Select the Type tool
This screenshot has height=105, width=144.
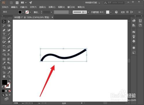pos(4,34)
